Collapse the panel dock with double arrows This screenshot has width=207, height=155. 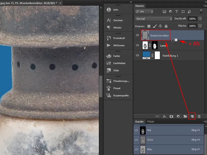(131, 2)
